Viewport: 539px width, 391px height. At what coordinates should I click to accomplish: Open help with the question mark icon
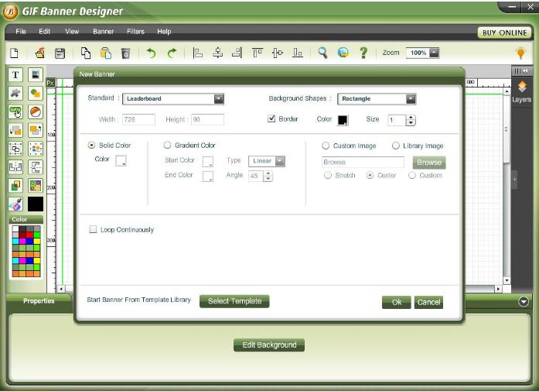pos(363,53)
